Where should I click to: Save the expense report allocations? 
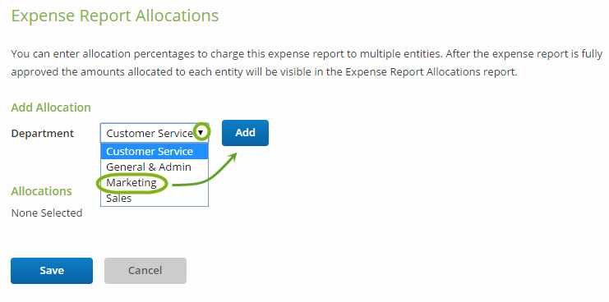[52, 271]
